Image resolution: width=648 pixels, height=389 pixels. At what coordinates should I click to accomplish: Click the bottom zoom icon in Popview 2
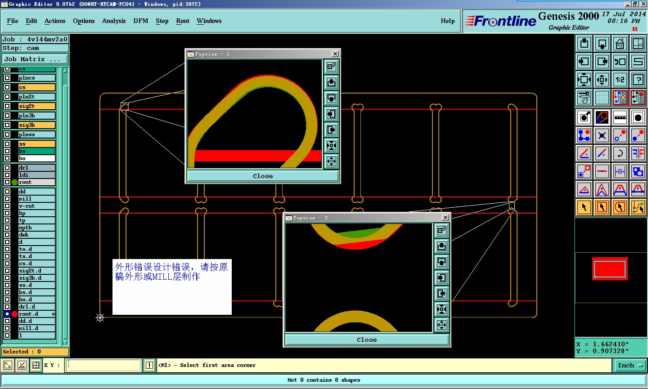pyautogui.click(x=441, y=325)
